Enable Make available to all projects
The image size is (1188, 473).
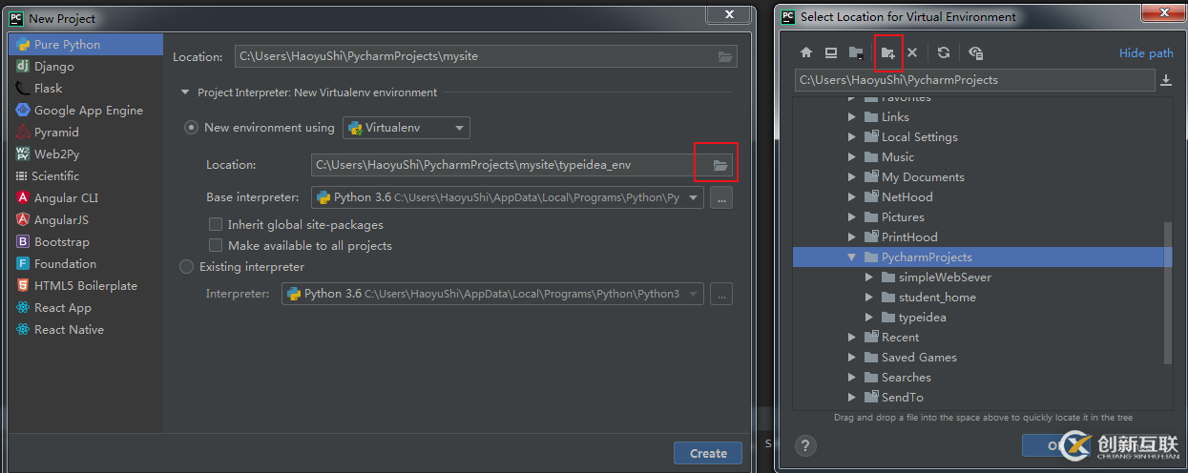[x=216, y=246]
